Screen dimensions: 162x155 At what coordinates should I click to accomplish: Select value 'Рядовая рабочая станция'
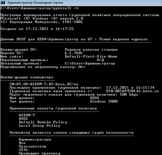tap(91, 50)
